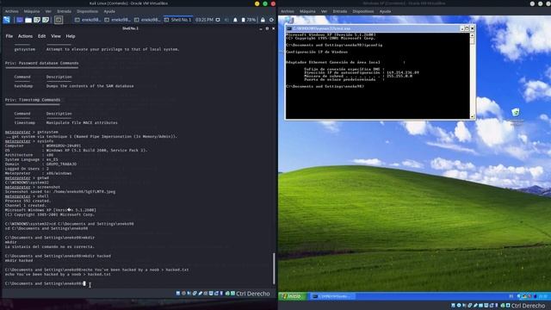This screenshot has width=551, height=310.
Task: Click the XP system tray icons group
Action: click(526, 296)
